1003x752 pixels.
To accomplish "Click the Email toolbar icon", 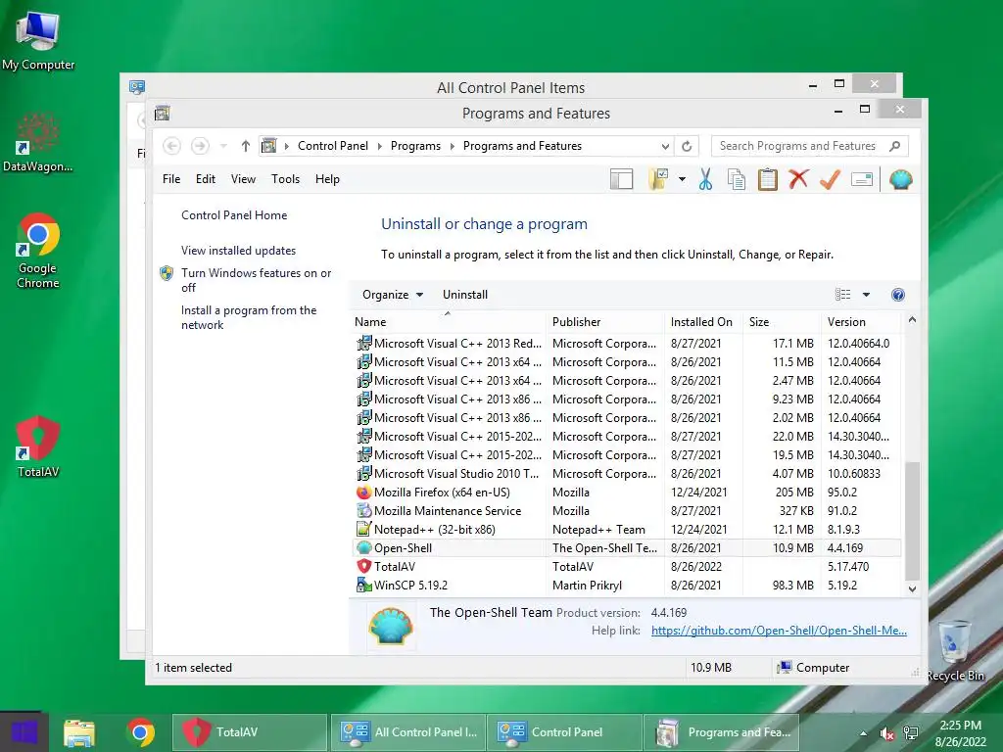I will 862,180.
